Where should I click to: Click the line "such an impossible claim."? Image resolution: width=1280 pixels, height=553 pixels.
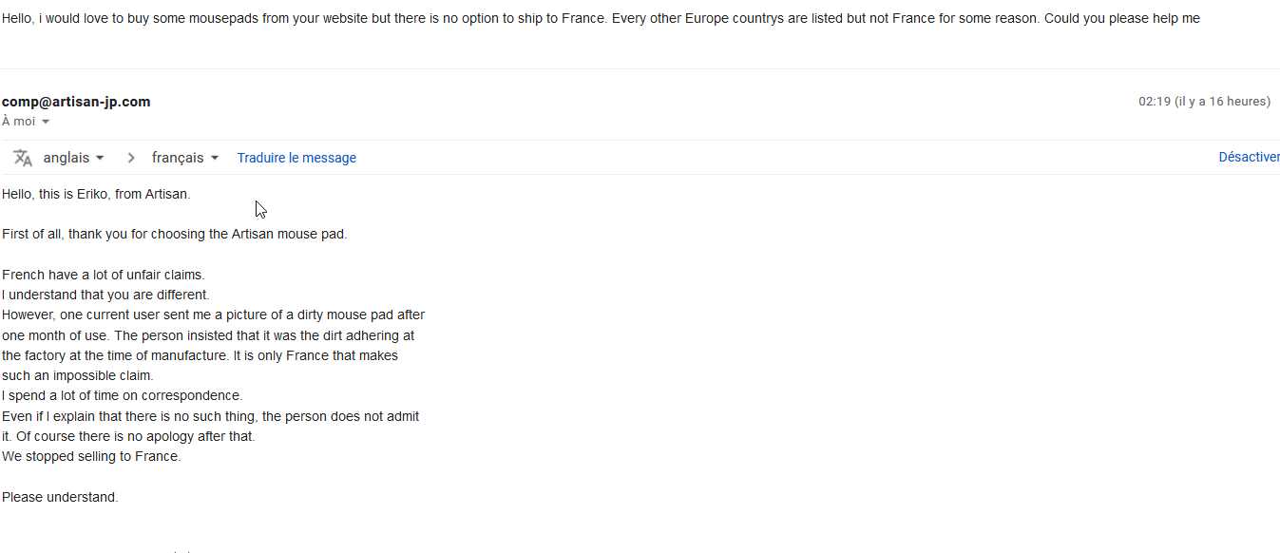click(x=78, y=375)
